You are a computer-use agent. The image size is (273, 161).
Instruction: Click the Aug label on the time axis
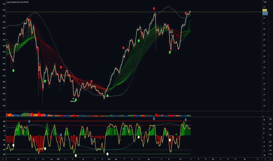point(116,159)
